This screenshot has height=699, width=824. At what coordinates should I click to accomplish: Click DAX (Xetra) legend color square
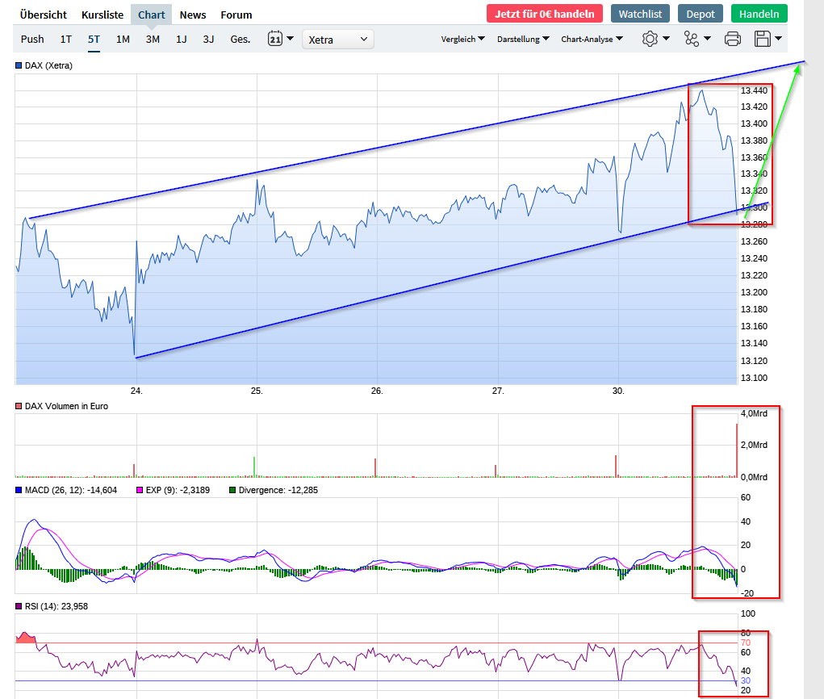tap(19, 65)
